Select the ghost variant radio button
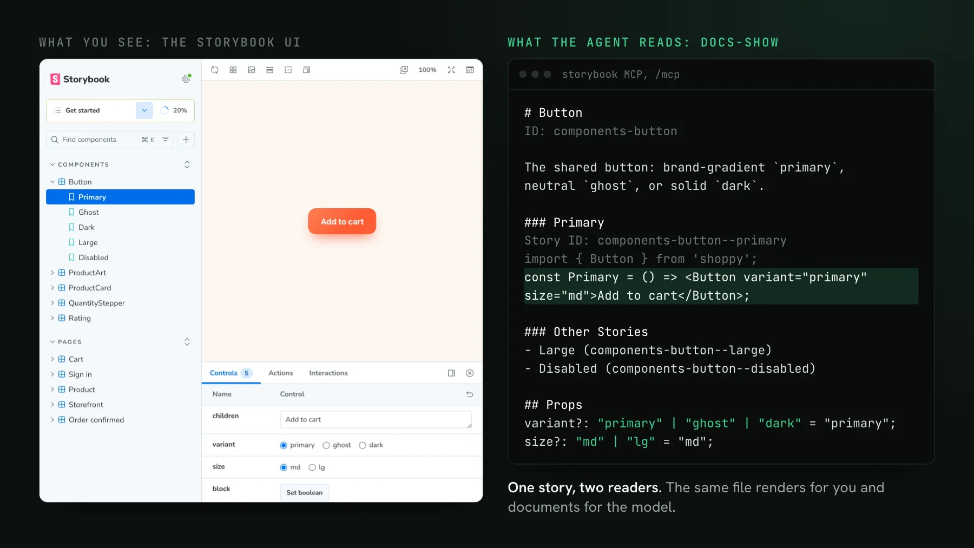The image size is (974, 548). pyautogui.click(x=326, y=445)
